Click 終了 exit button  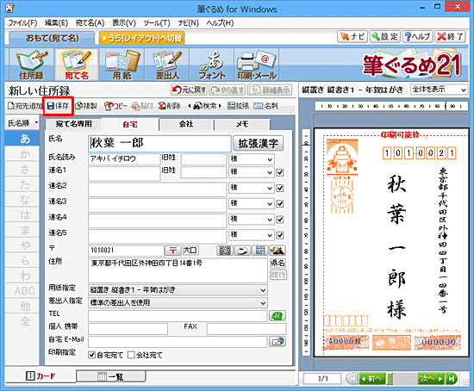[x=450, y=36]
